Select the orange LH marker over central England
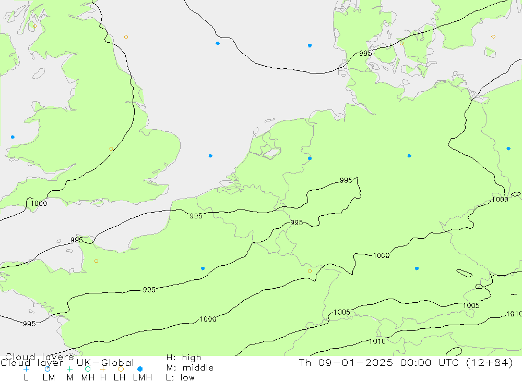Viewport: 522px width, 382px height. coord(111,149)
